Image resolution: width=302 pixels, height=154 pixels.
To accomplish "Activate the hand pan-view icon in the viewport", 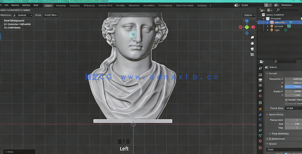I will coord(252,43).
